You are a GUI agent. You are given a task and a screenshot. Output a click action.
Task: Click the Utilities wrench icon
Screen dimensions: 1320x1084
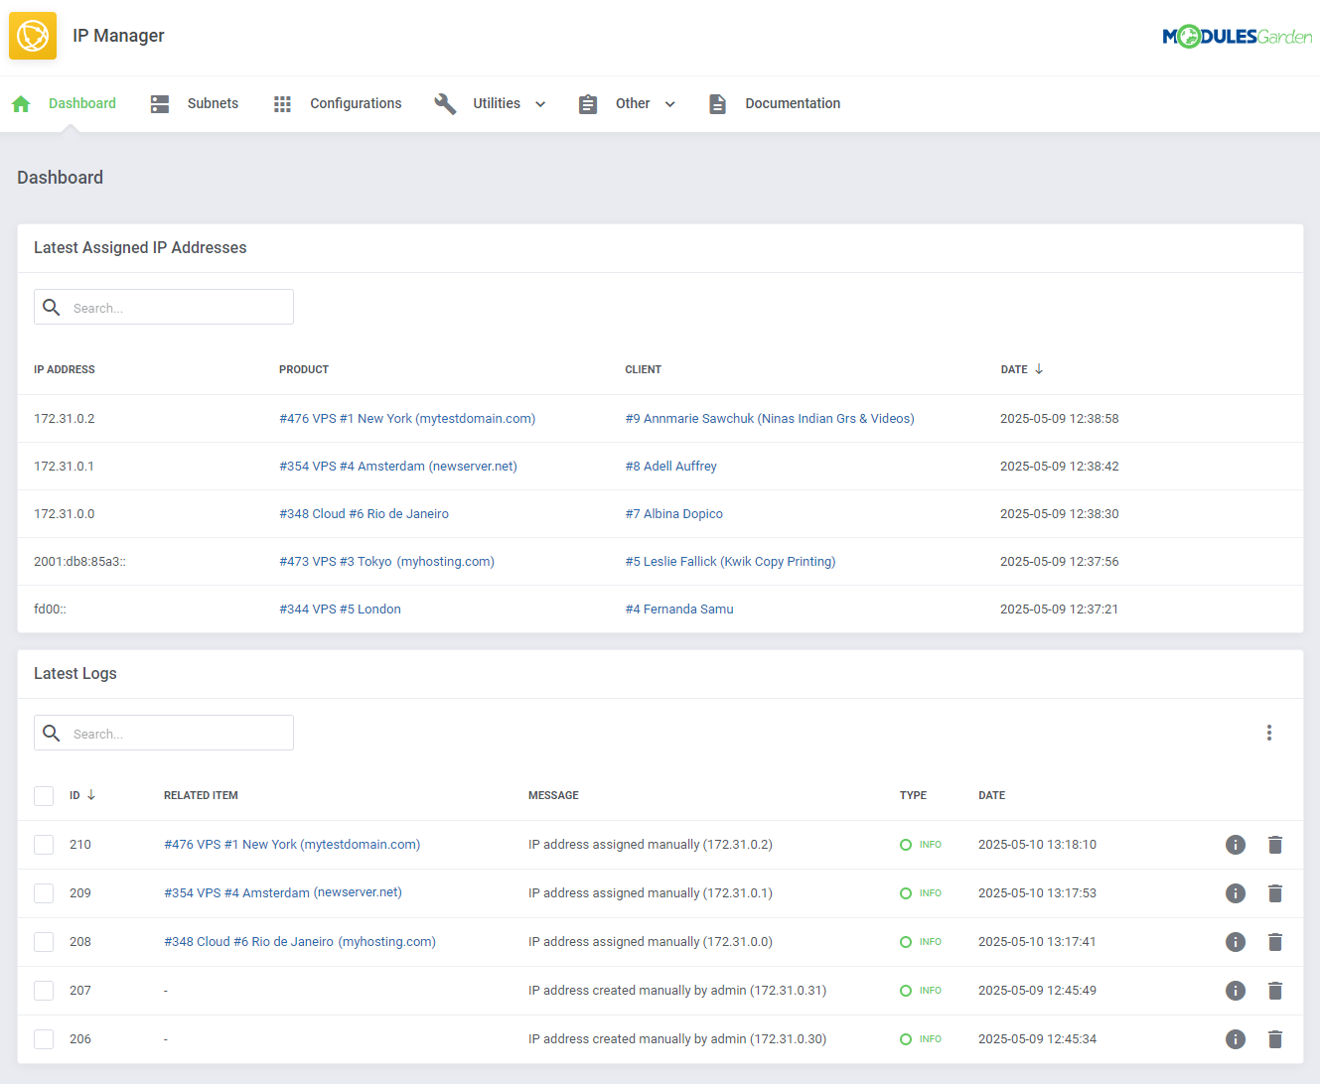coord(446,103)
